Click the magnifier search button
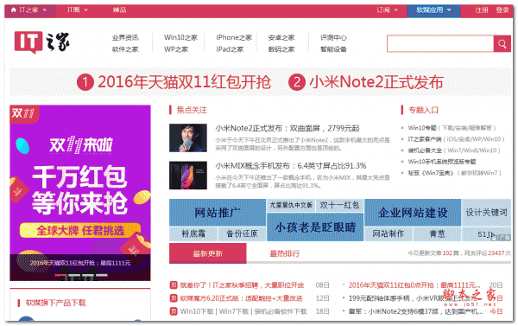Viewport: 518px width, 326px height. 502,44
